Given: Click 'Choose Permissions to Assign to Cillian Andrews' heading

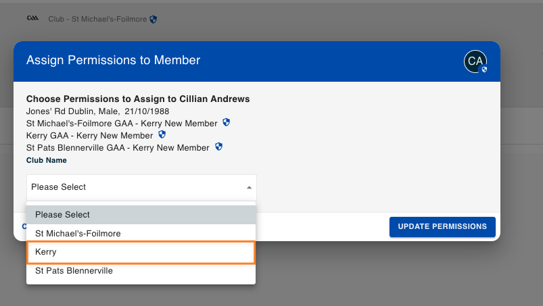Looking at the screenshot, I should [x=138, y=99].
